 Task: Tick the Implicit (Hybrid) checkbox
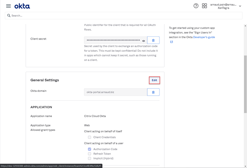point(89,158)
